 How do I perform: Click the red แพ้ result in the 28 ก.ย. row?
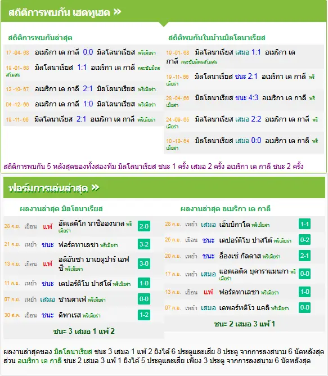click(47, 226)
